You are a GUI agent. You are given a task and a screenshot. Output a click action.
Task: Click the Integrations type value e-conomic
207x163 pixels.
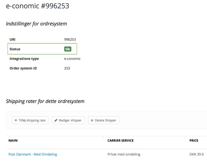tap(72, 59)
